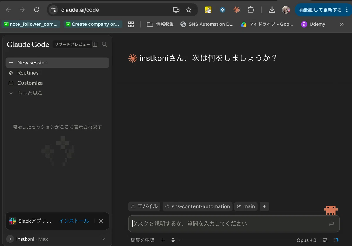352x246 pixels.
Task: Reload the page with the refresh icon
Action: 36,10
